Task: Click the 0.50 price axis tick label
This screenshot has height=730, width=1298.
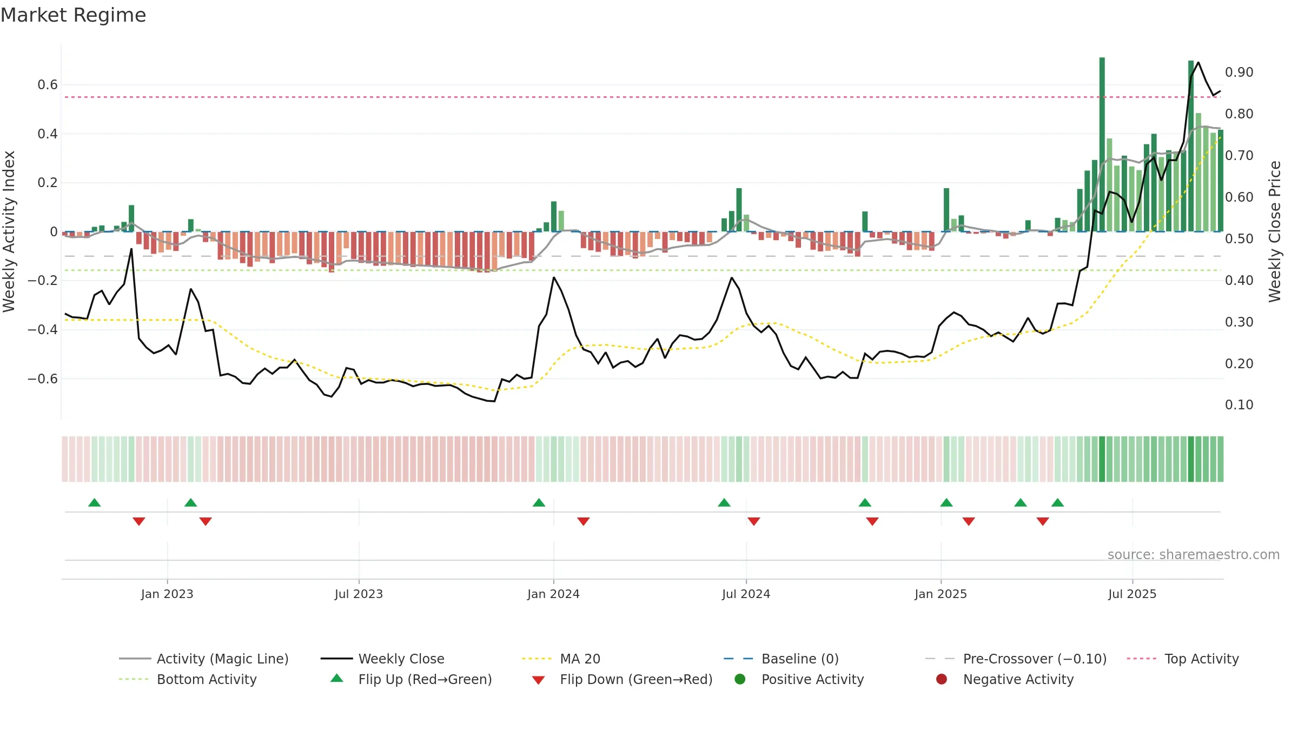Action: coord(1239,238)
